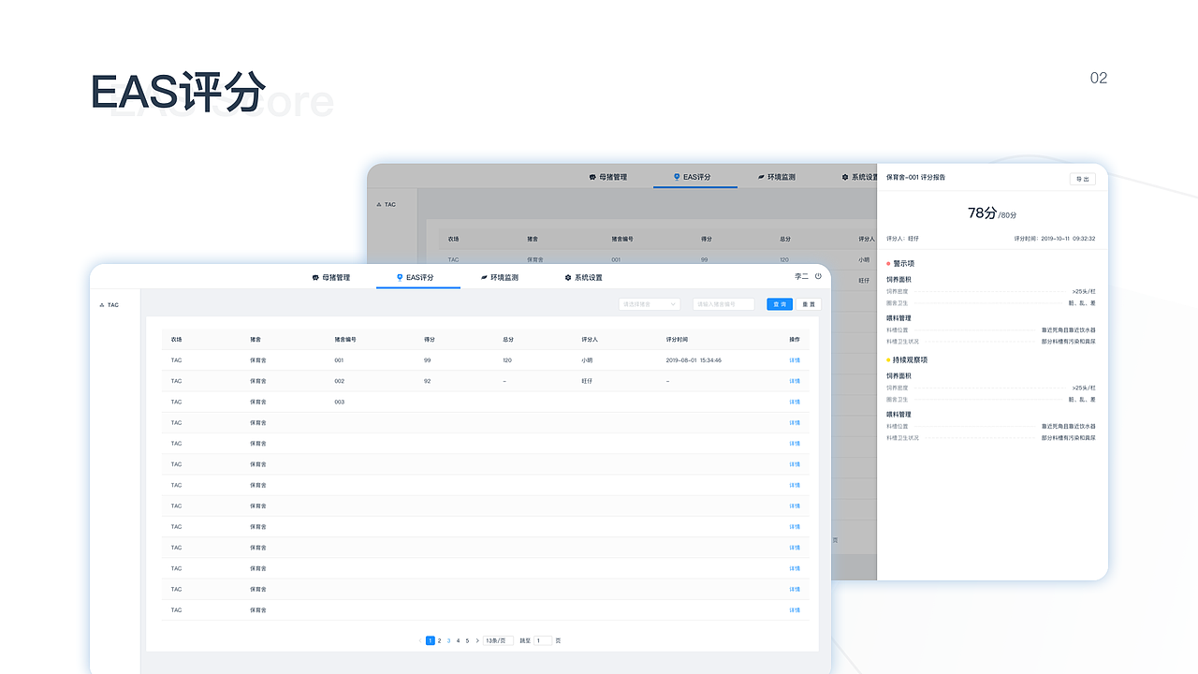This screenshot has width=1198, height=674.
Task: Open 详情 for pig house 002 row
Action: pos(795,381)
